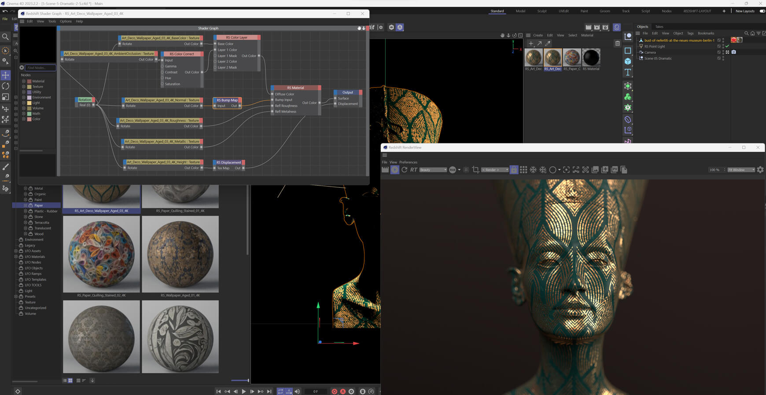766x395 pixels.
Task: Open the RenderView settings gear
Action: (x=760, y=170)
